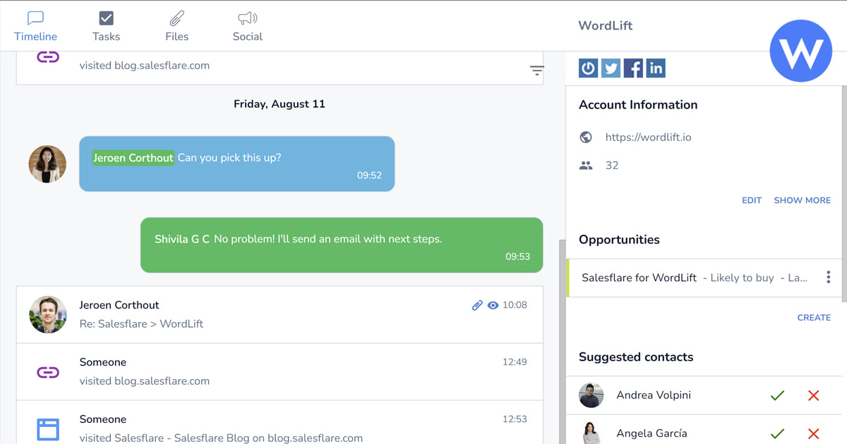This screenshot has height=444, width=847.
Task: Expand account details via SHOW MORE
Action: pyautogui.click(x=802, y=200)
